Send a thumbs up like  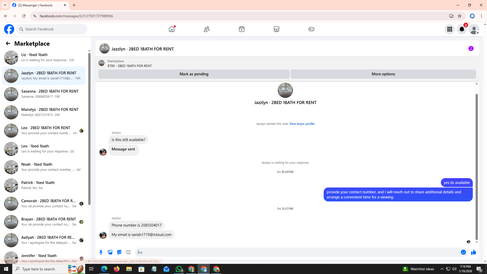[x=473, y=252]
